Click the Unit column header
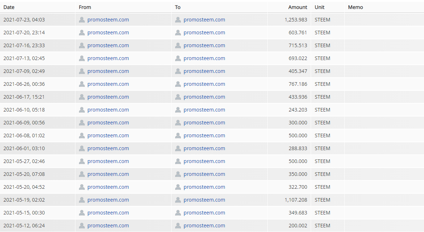 (319, 7)
